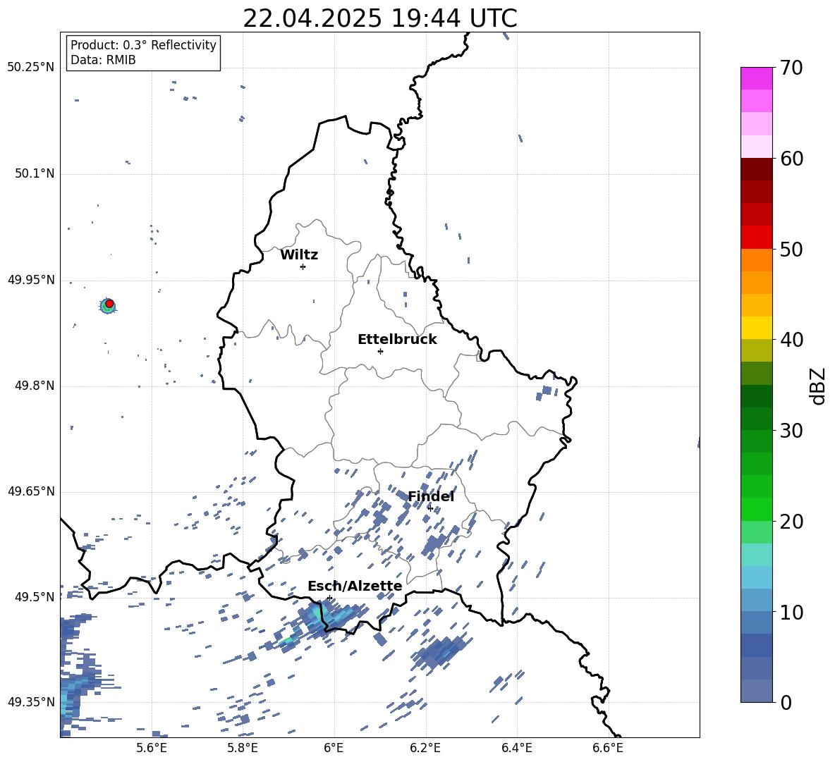
Task: Click the 49.95°N latitude label
Action: coord(31,280)
